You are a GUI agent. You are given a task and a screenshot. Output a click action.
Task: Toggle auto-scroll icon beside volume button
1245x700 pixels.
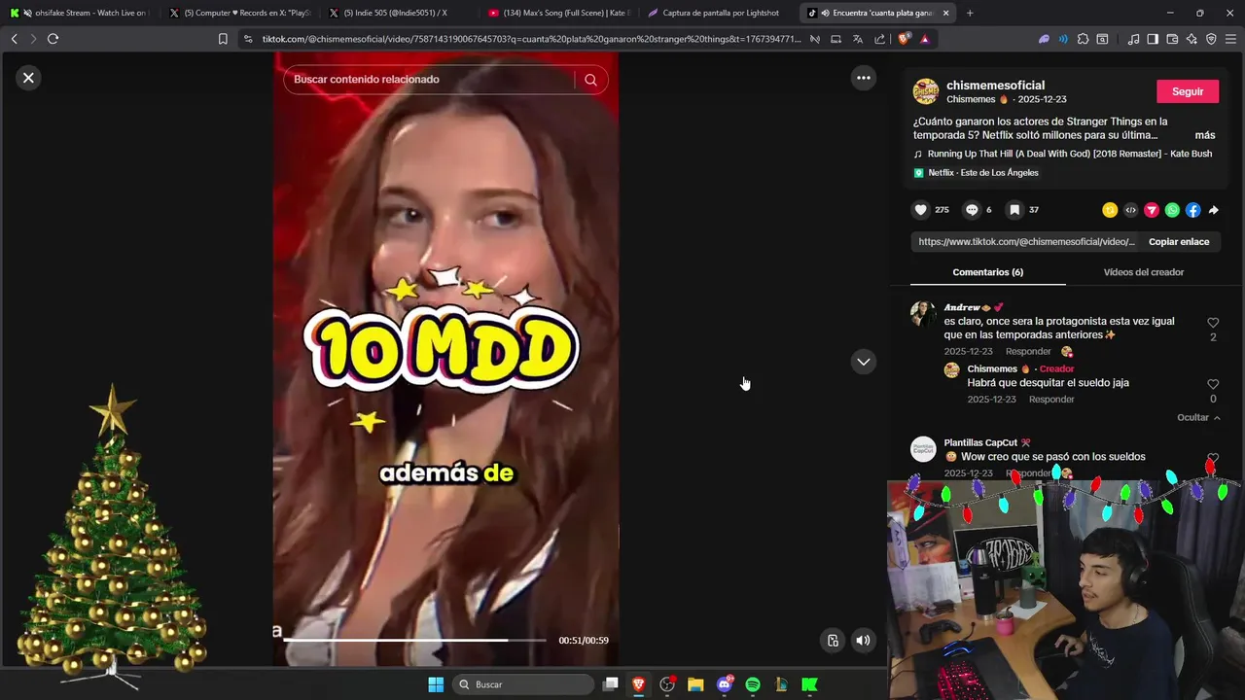833,640
